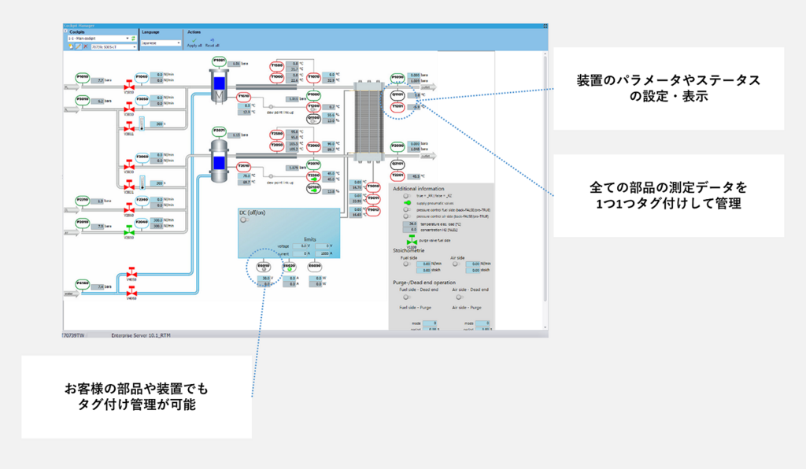Edit the cockpit using the pencil icon
Viewport: 806px width, 469px height.
[79, 46]
